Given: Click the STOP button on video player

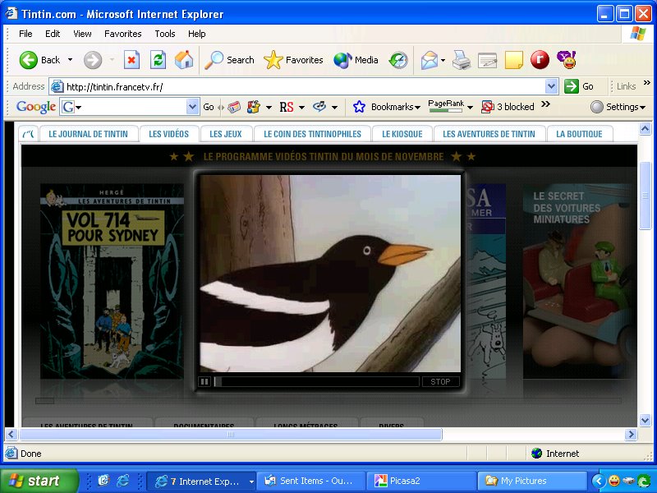Looking at the screenshot, I should point(440,381).
